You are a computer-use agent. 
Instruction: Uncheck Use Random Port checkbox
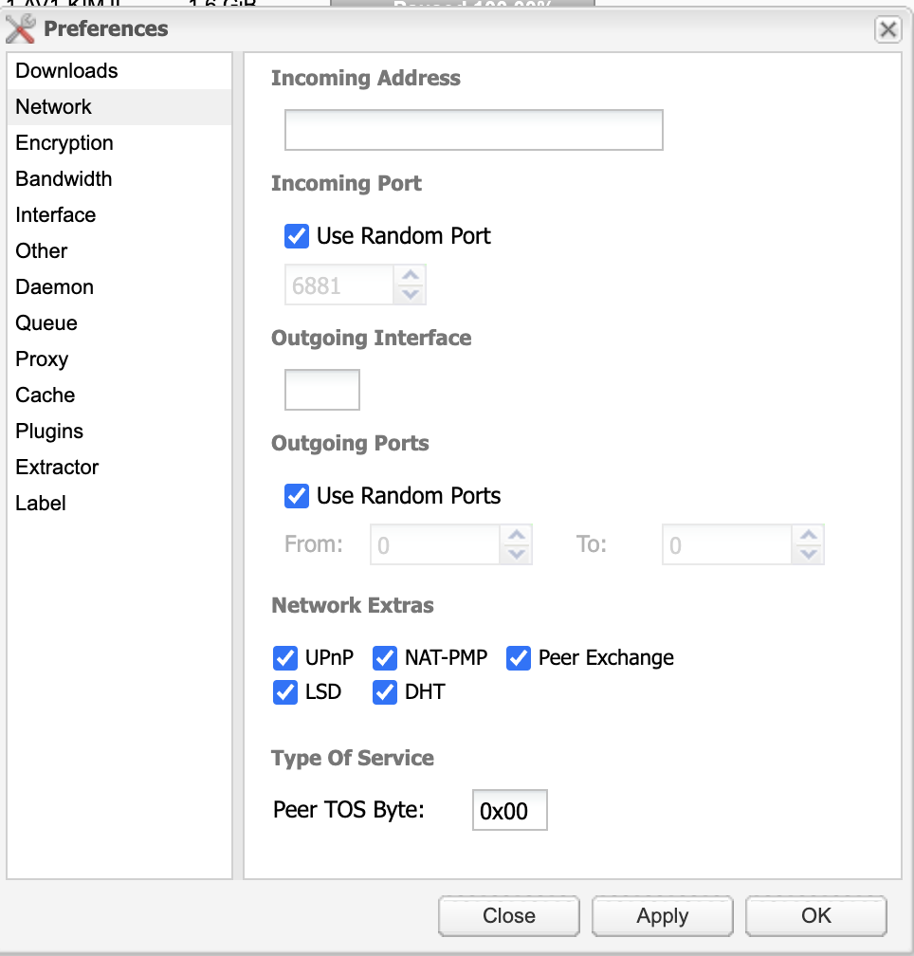coord(297,235)
